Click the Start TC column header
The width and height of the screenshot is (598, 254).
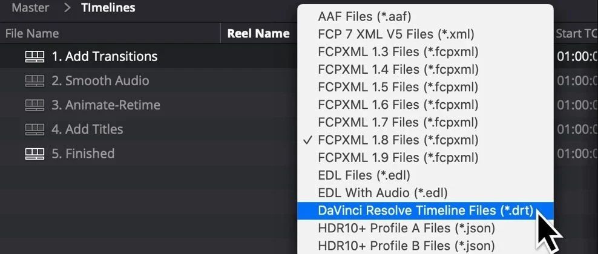pyautogui.click(x=576, y=34)
